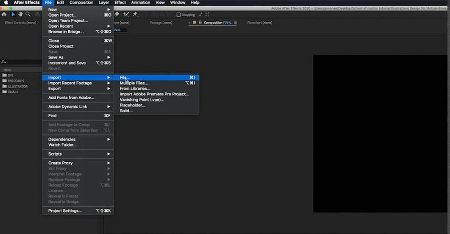Screen dimensions: 450x234
Task: Click the Composition panel label color swatch
Action: (194, 22)
